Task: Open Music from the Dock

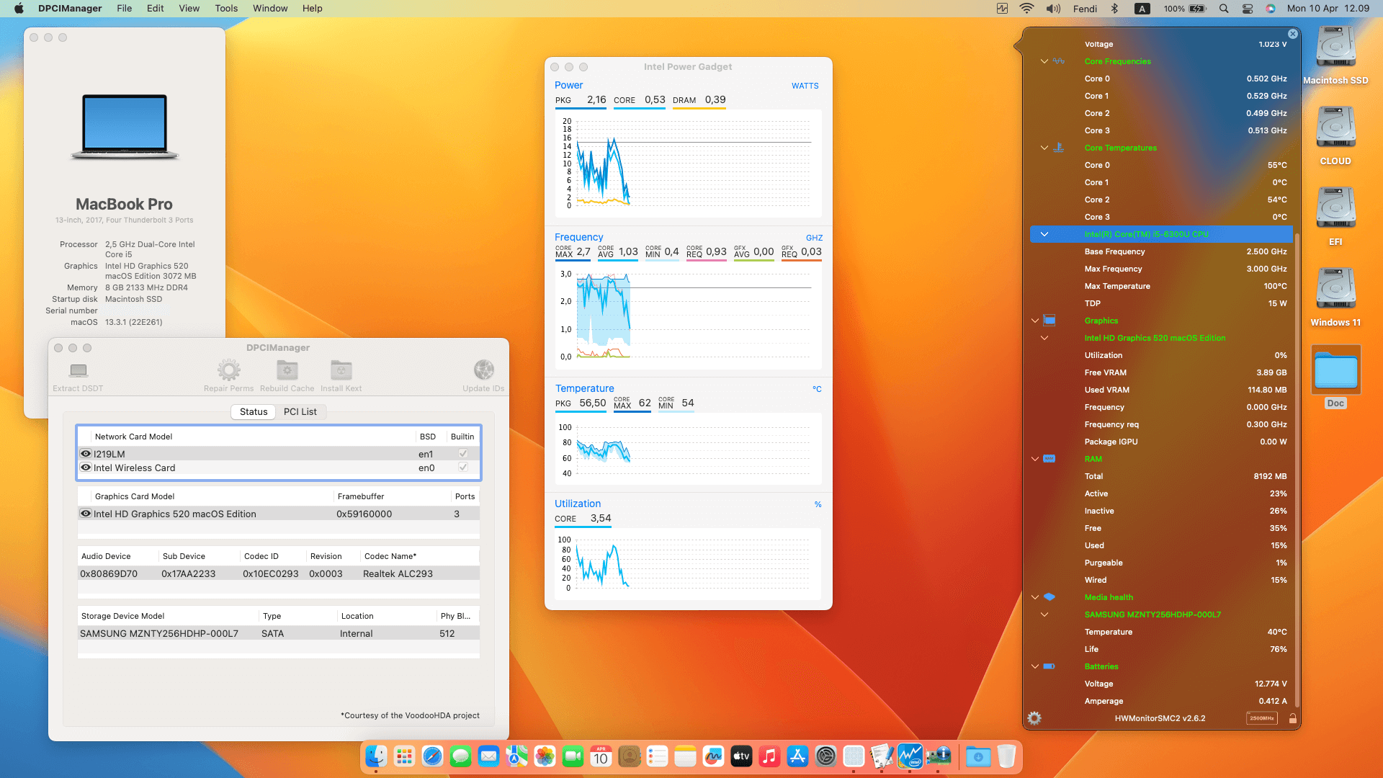Action: [x=769, y=756]
